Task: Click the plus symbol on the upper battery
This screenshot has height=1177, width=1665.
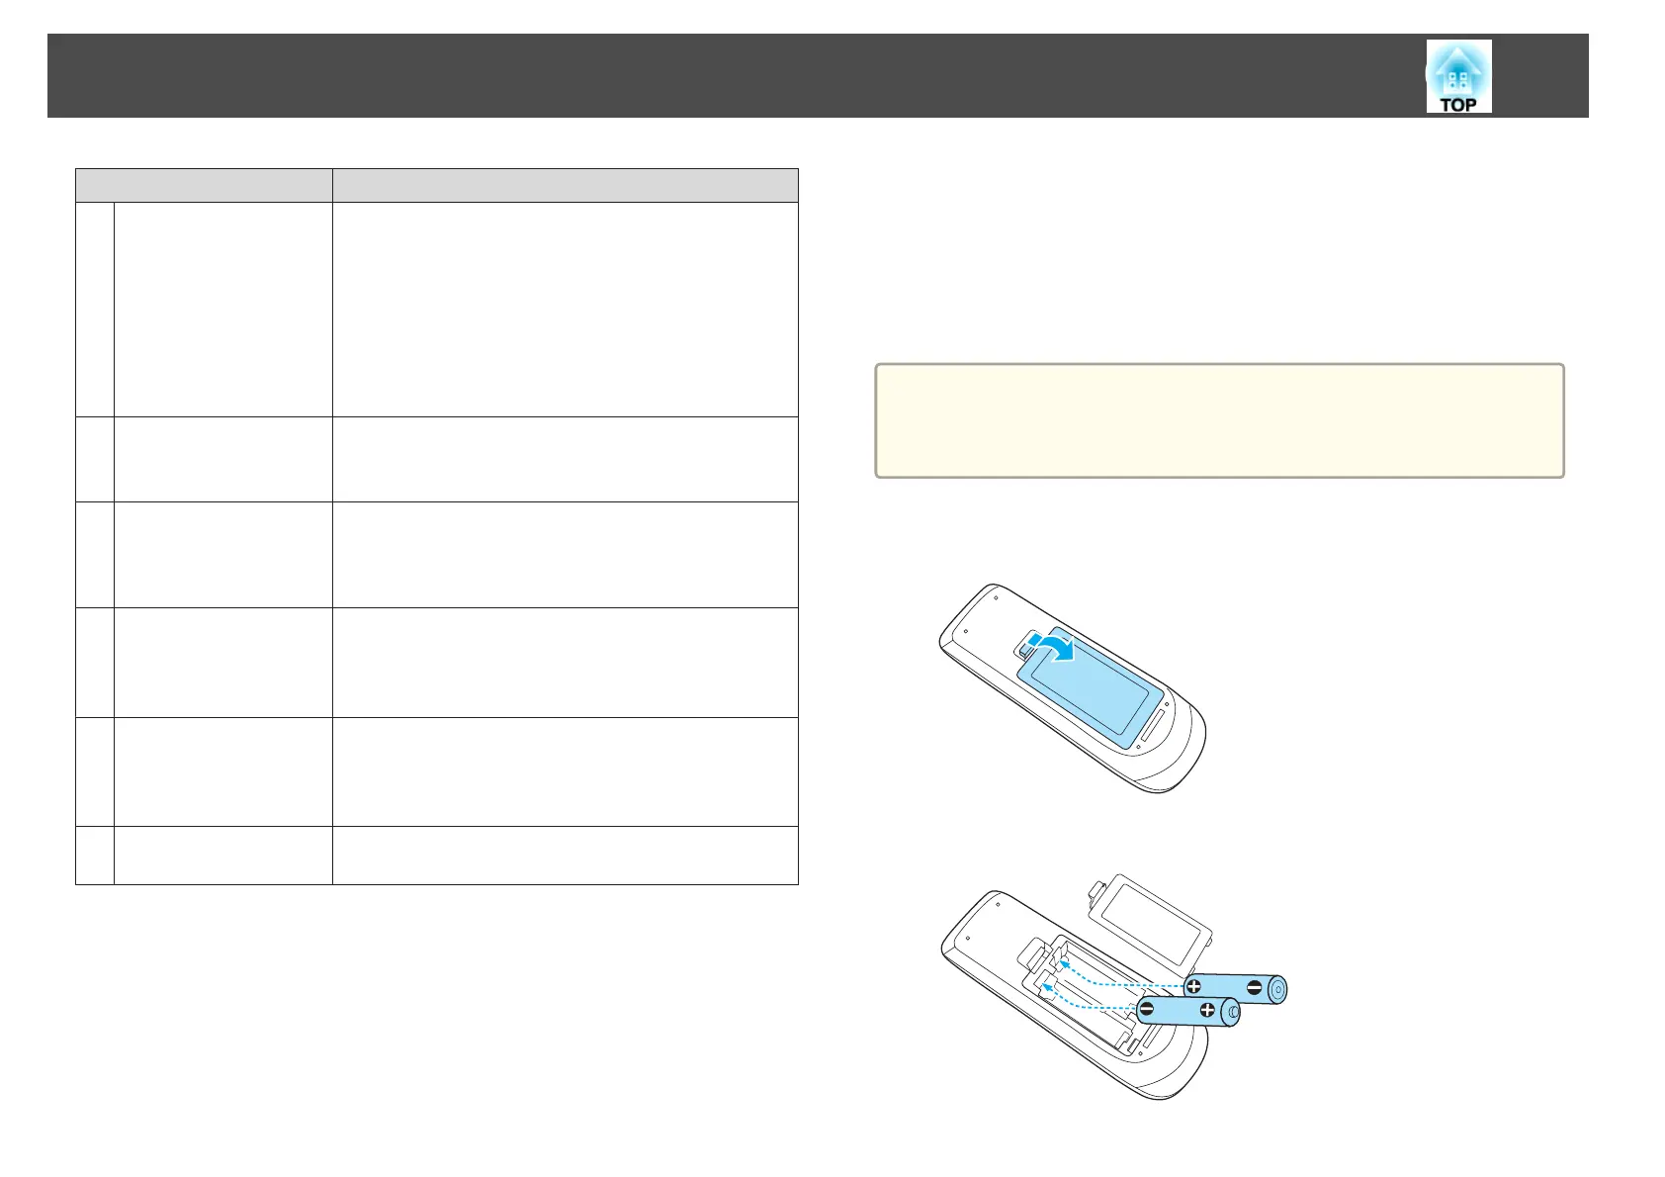Action: point(1194,986)
